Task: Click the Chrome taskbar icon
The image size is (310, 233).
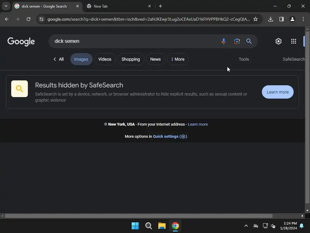Action: coord(175,226)
